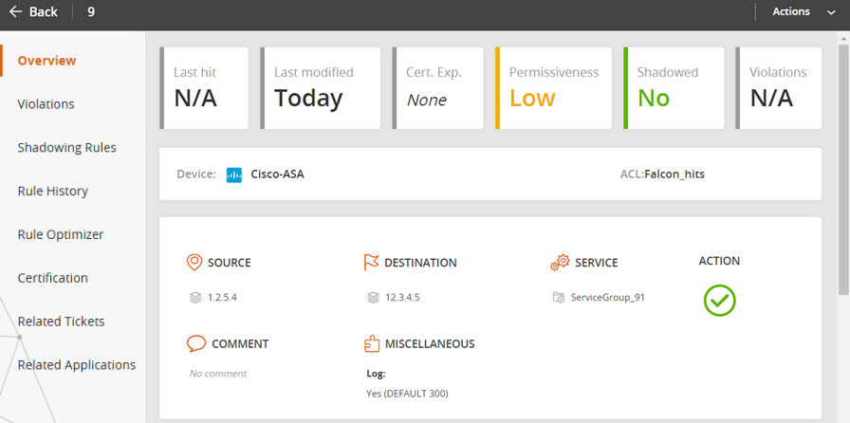
Task: View Related Applications
Action: point(76,366)
